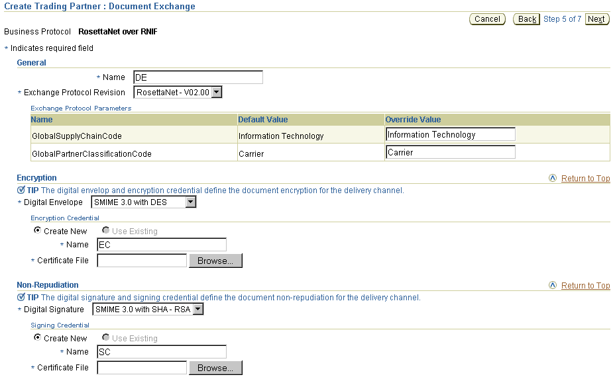Select Create New for Encryption Credential
Screen dimensions: 615x379
tap(37, 230)
